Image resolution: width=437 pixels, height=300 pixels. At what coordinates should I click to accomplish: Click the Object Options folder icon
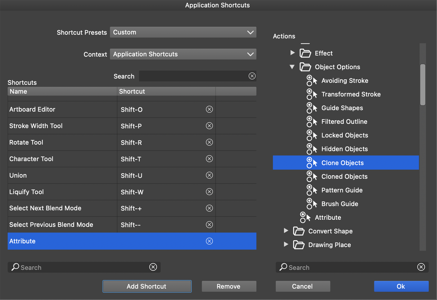(x=305, y=67)
